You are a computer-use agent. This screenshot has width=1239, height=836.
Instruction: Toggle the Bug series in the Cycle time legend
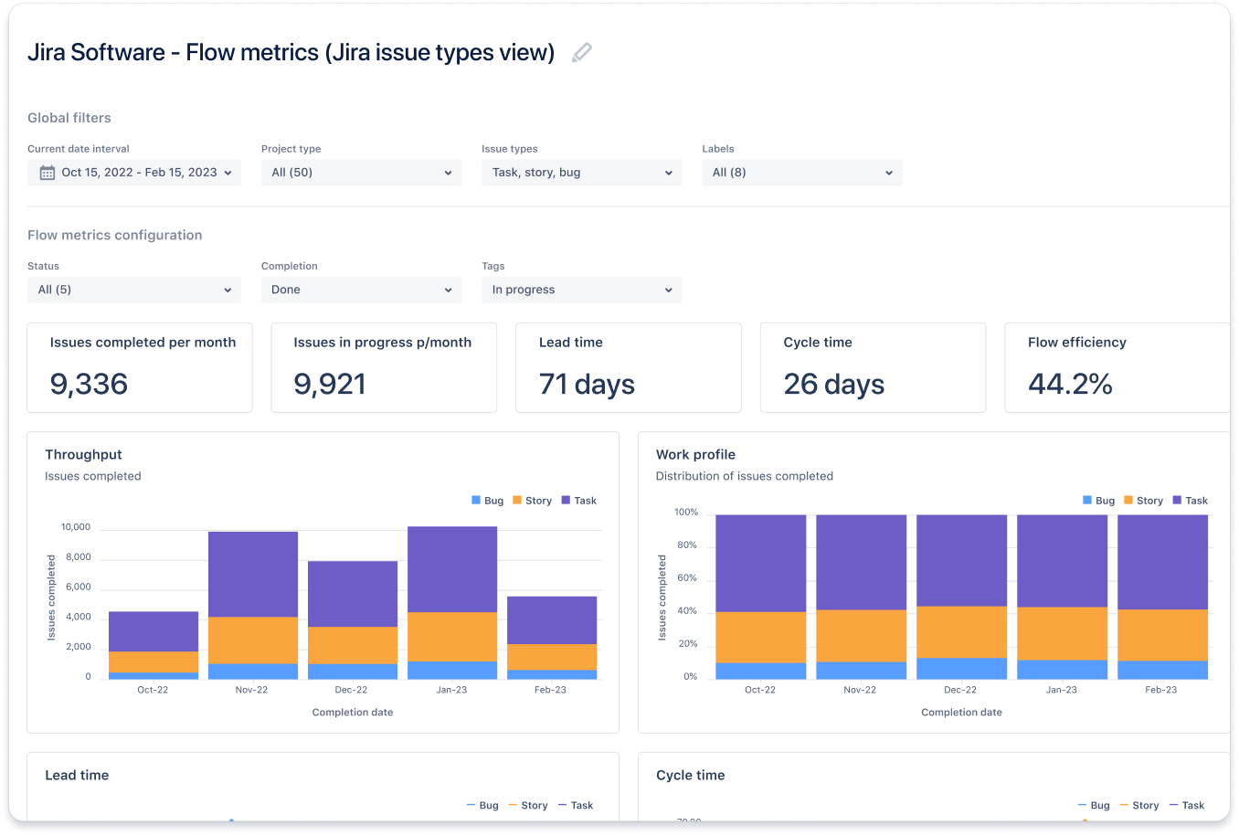coord(1085,805)
